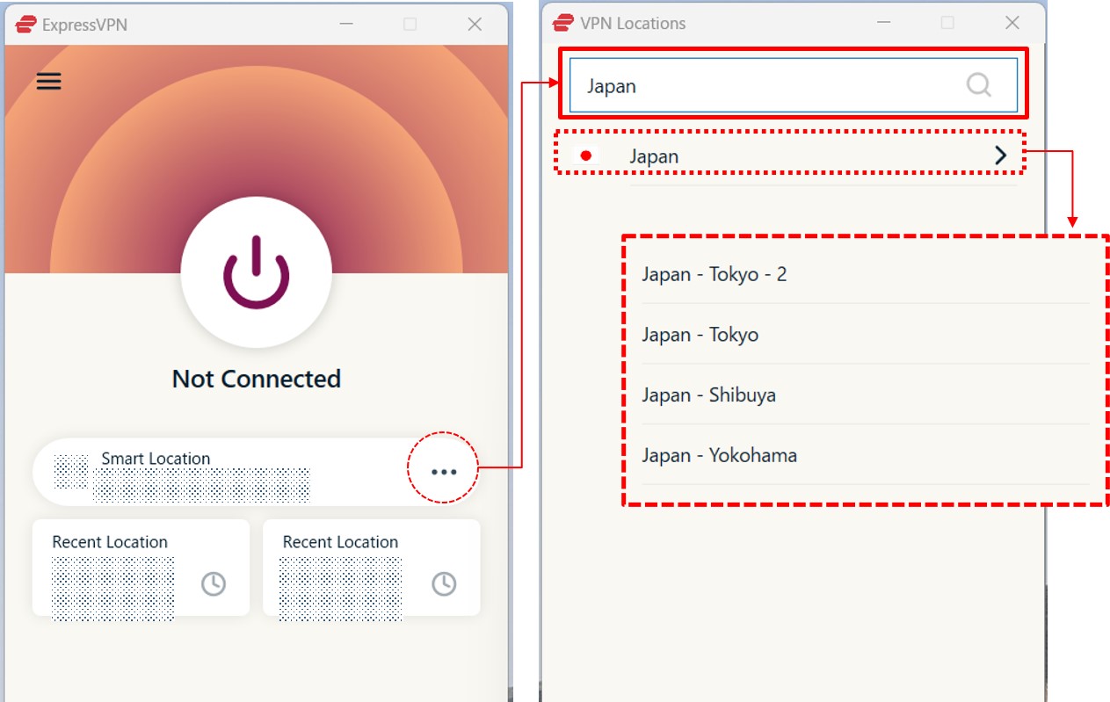
Task: Click the clock icon on the left Recent Location
Action: pyautogui.click(x=213, y=583)
